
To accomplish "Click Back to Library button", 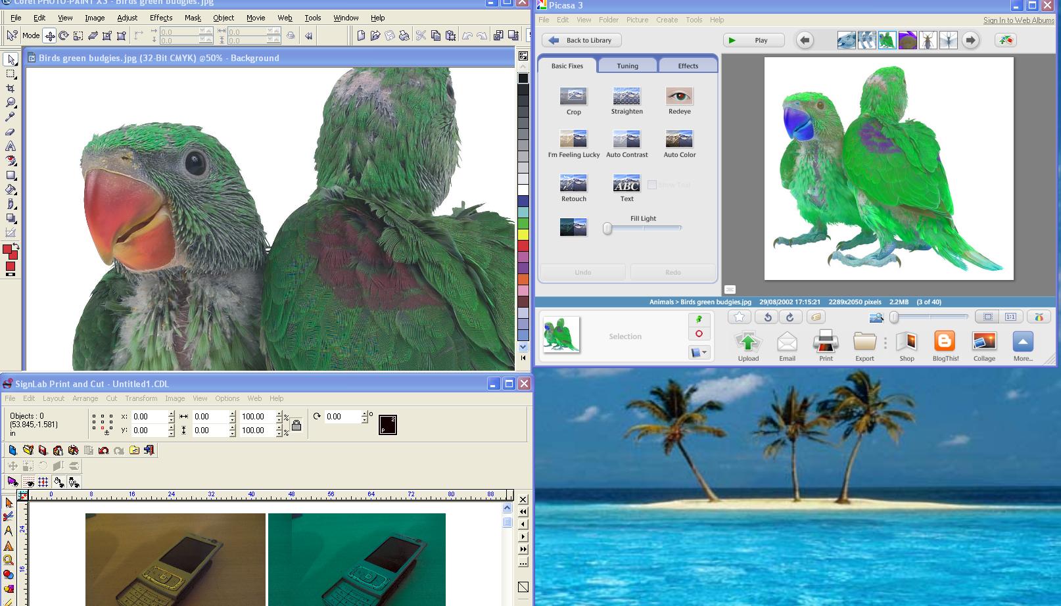I will pyautogui.click(x=581, y=40).
